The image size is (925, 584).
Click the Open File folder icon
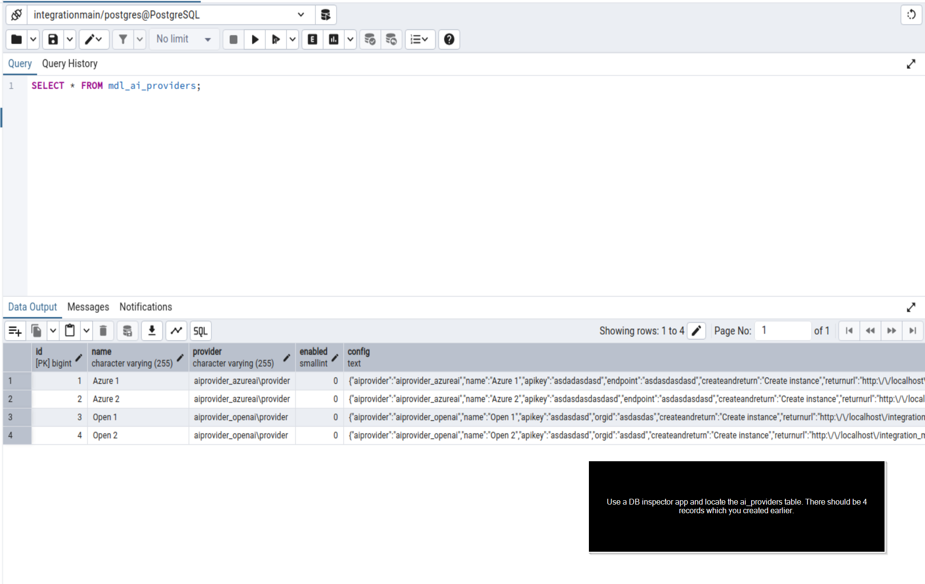[17, 39]
